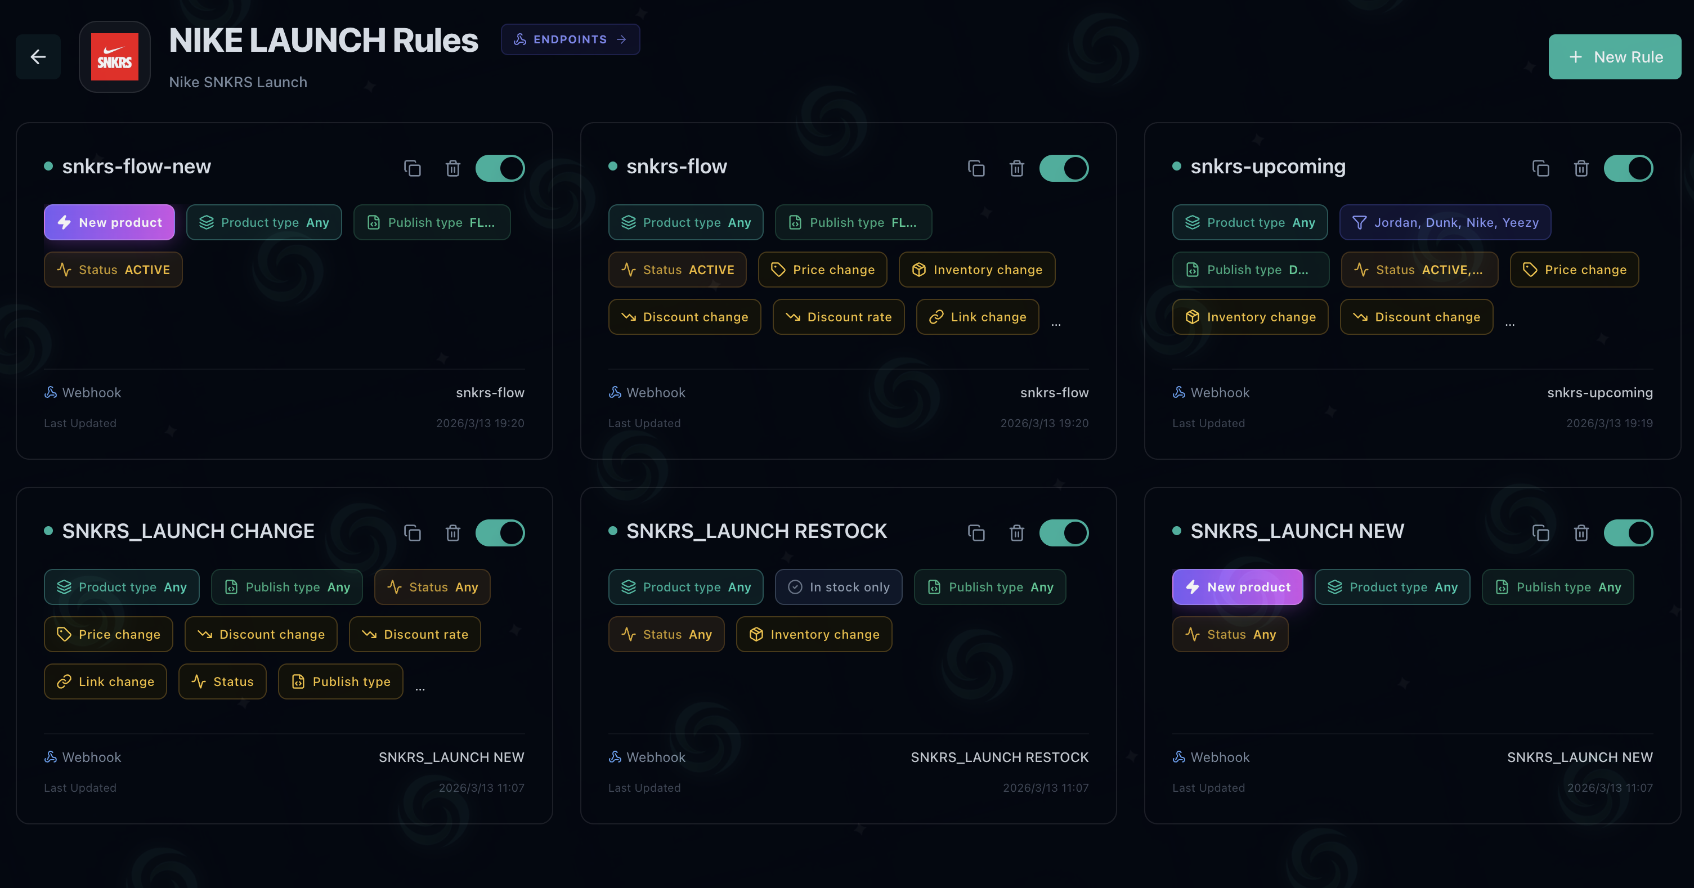This screenshot has width=1694, height=888.
Task: Delete the snkrs-flow rule
Action: pyautogui.click(x=1016, y=168)
